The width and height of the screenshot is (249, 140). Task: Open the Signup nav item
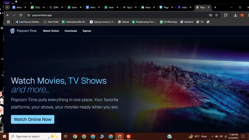pos(87,31)
